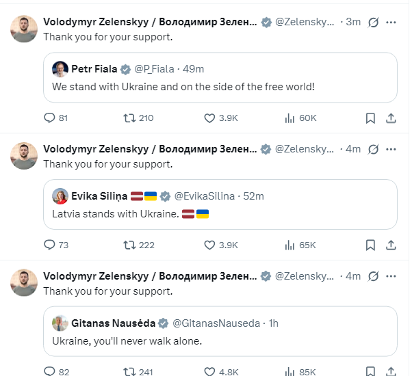Reply to the tweet quoting Petr Fiala
Viewport: 412px width, 376px height.
55,118
